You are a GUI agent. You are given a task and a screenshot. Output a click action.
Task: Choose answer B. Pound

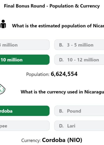[x=79, y=111]
